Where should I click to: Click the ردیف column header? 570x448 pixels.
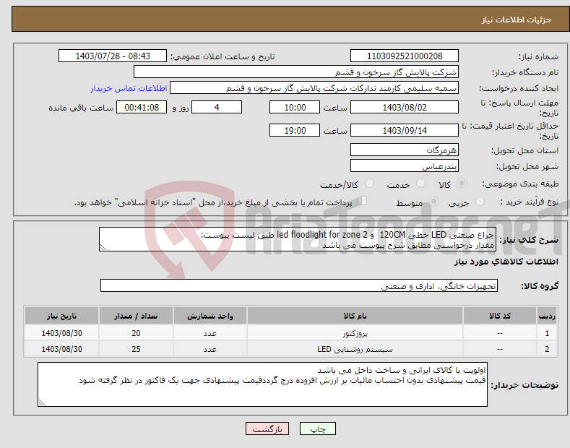pos(547,316)
